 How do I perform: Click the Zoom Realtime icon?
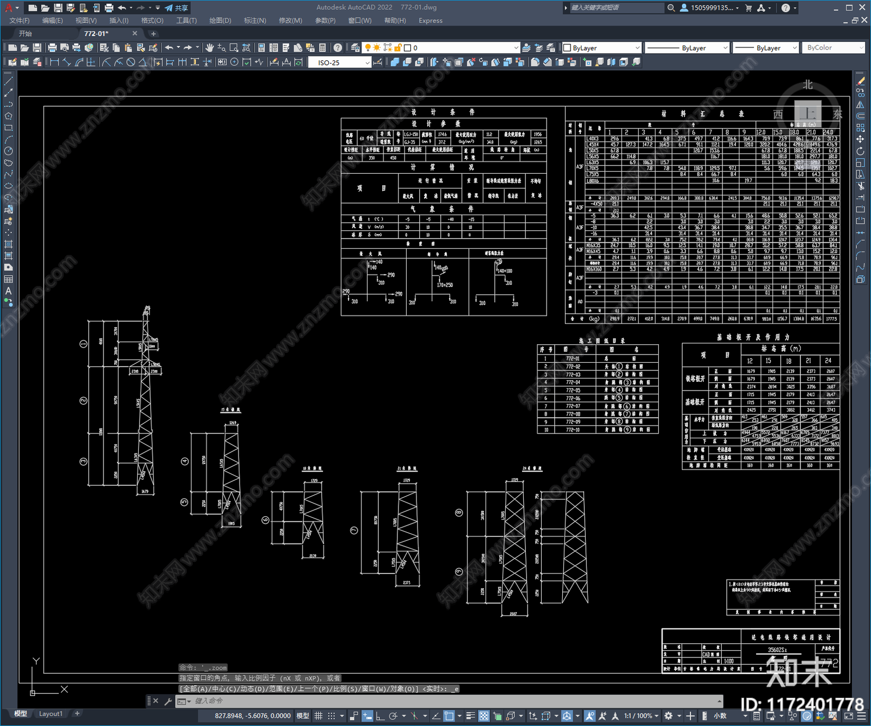[222, 48]
